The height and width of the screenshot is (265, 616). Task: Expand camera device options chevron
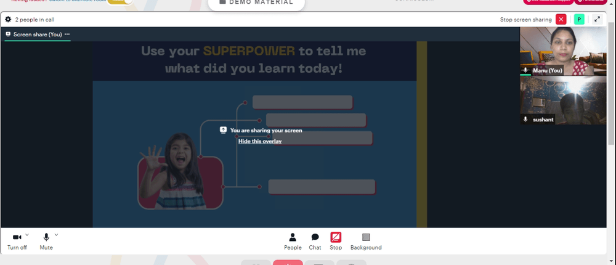[26, 235]
